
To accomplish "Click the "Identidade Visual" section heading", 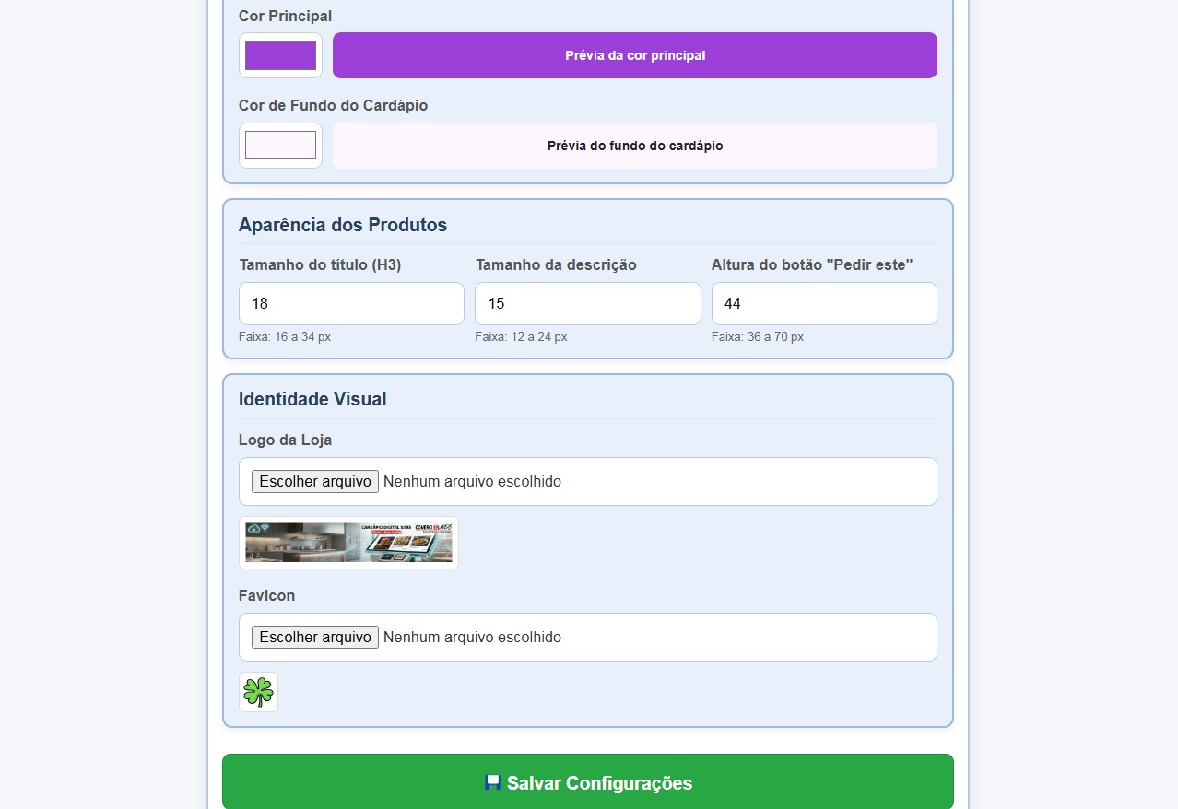I will (x=312, y=399).
